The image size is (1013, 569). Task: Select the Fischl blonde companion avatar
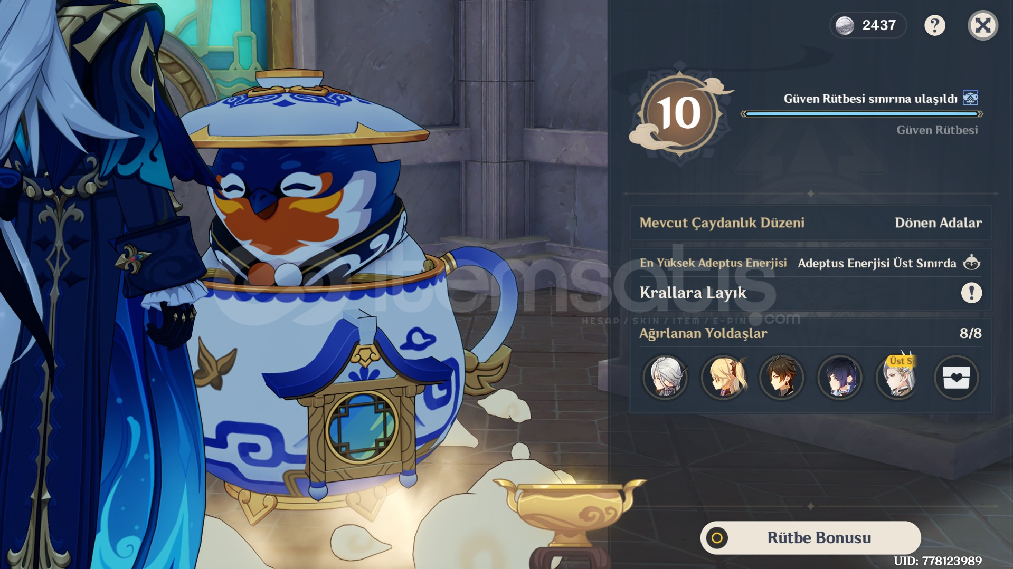(x=724, y=378)
